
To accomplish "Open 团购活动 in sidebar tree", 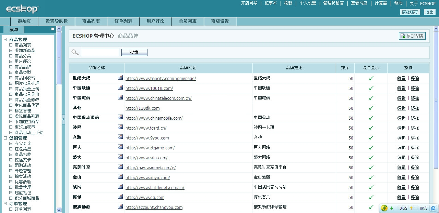I will click(x=23, y=165).
